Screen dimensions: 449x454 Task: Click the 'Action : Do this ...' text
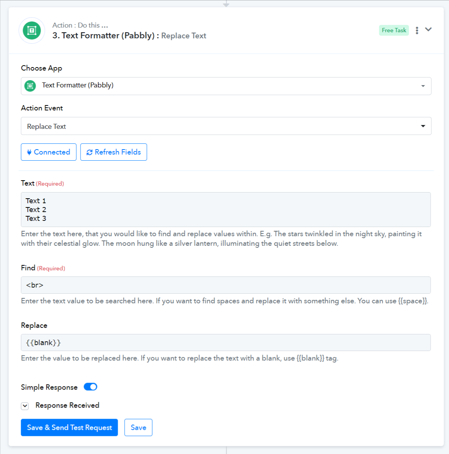click(80, 25)
